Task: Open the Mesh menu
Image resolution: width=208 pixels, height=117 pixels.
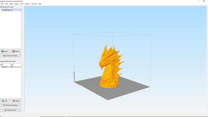Action: (x=11, y=4)
